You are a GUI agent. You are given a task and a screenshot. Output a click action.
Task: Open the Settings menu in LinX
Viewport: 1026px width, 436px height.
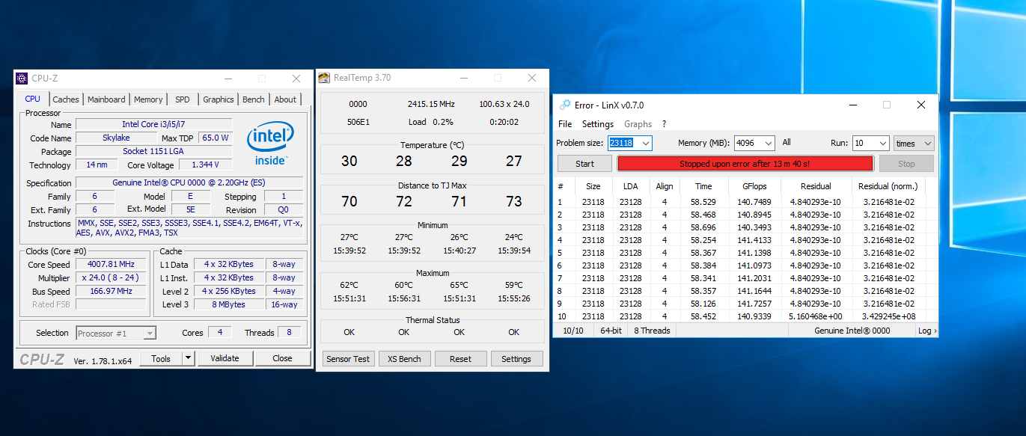coord(598,124)
